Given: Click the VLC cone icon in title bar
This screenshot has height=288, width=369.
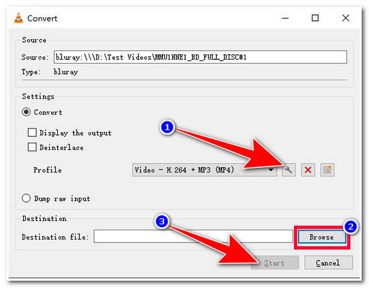Looking at the screenshot, I should pos(18,18).
